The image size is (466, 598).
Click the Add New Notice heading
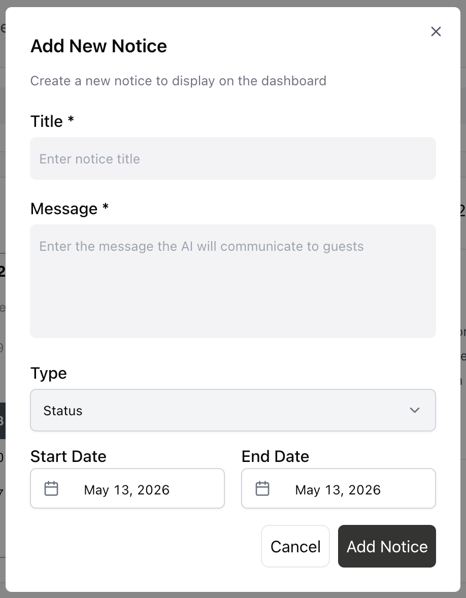coord(99,46)
